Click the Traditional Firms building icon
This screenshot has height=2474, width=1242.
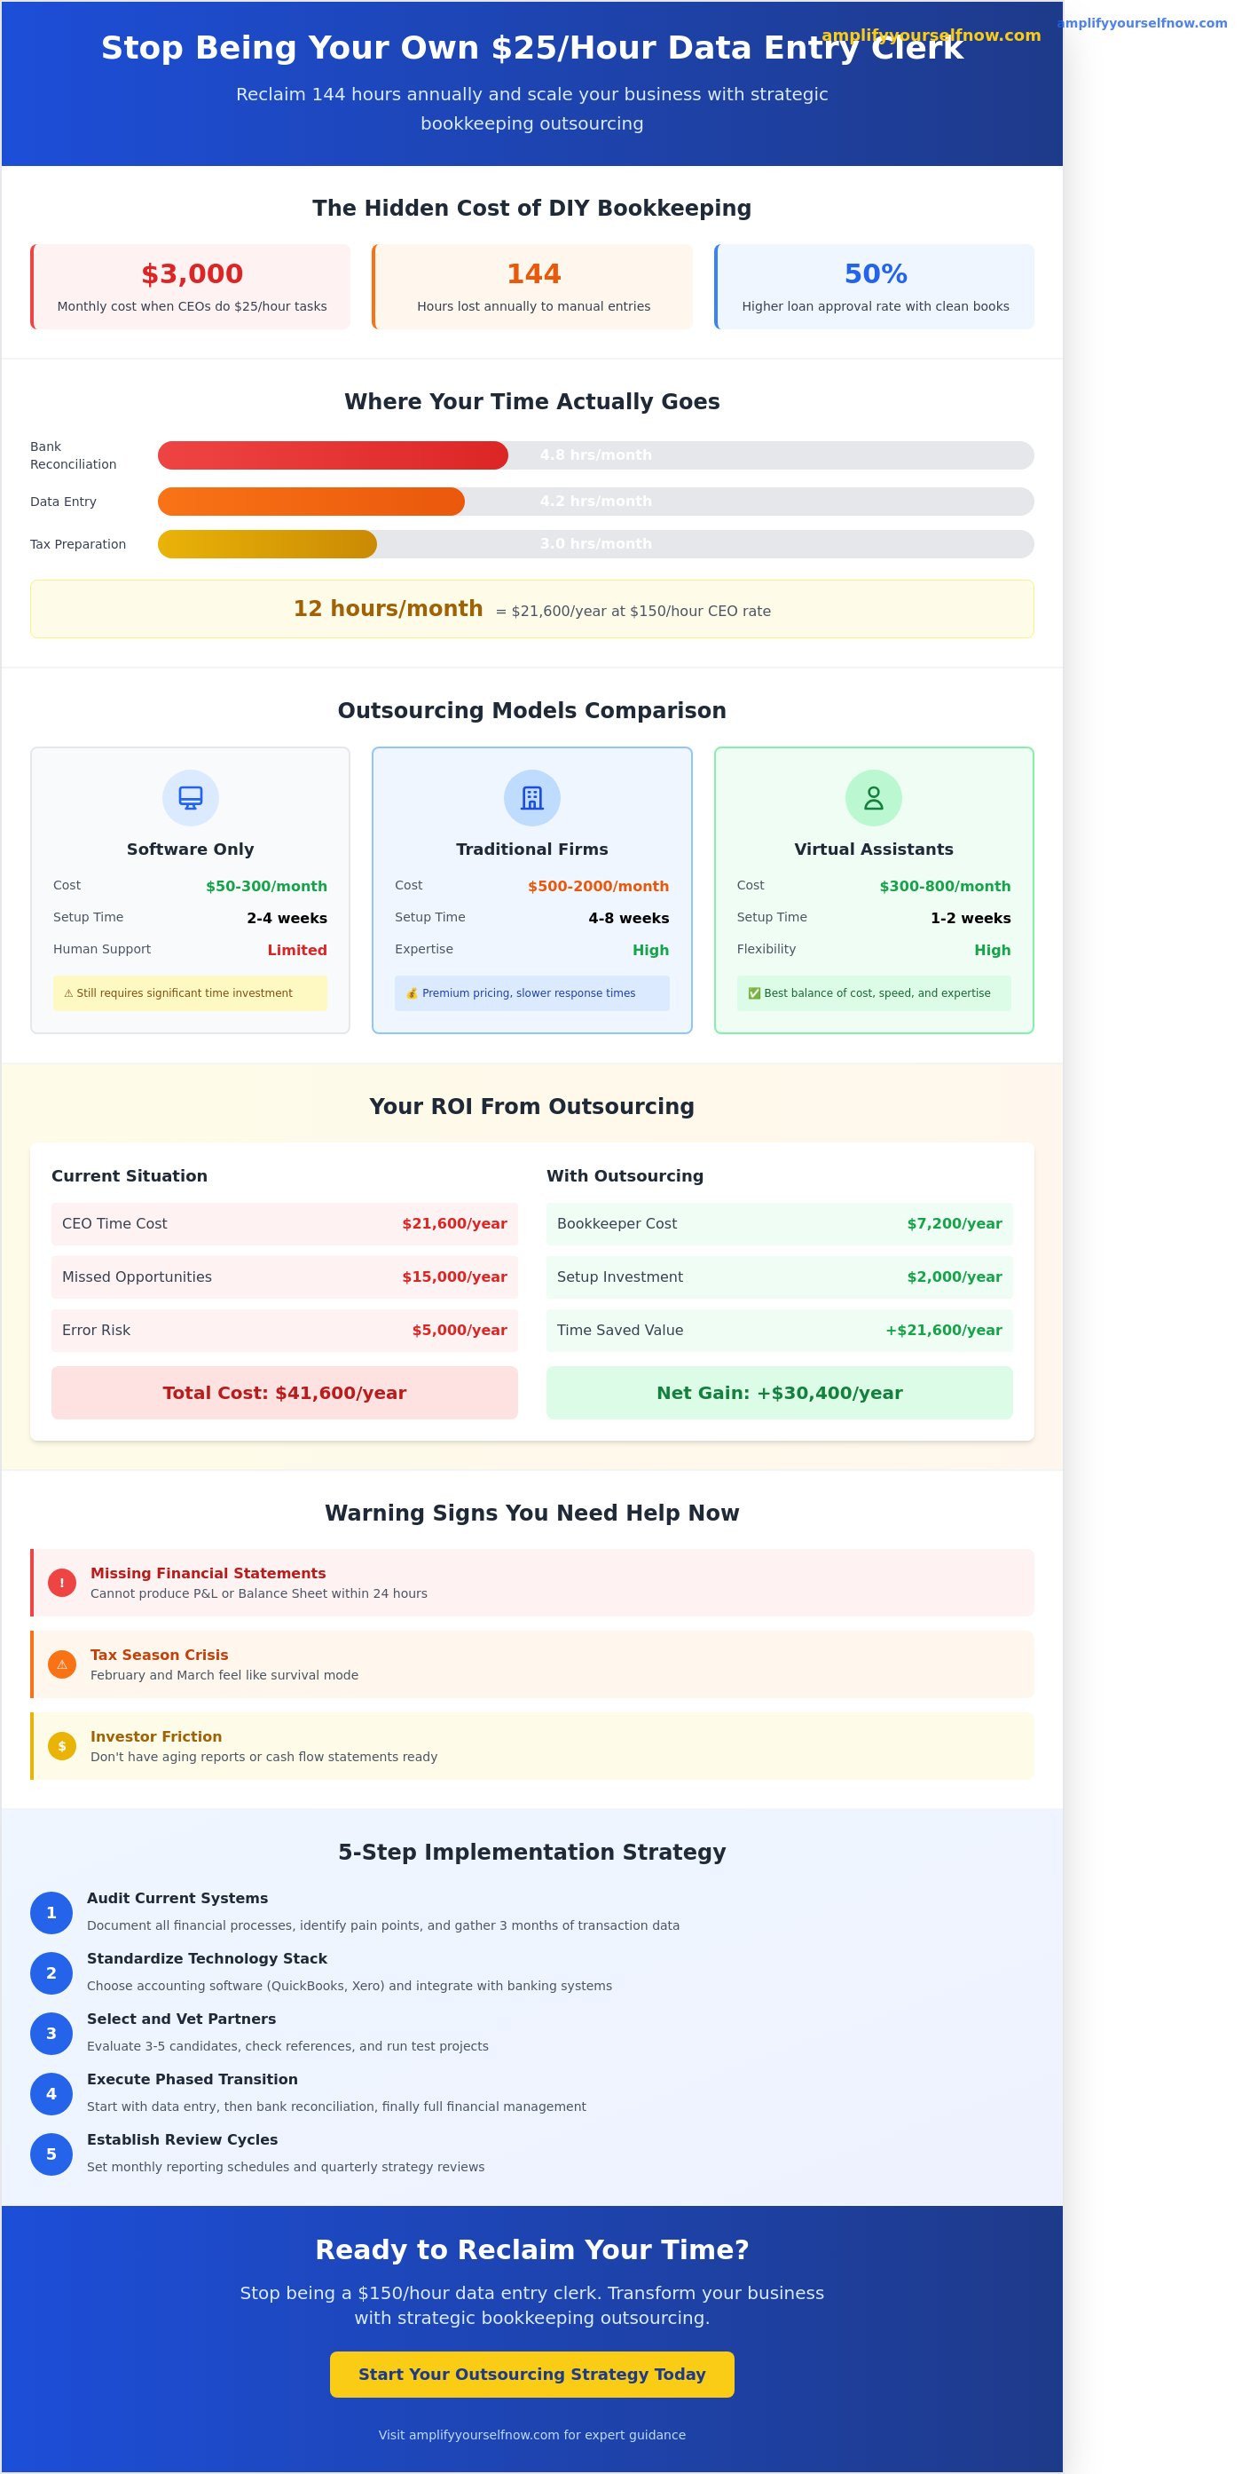[x=531, y=798]
